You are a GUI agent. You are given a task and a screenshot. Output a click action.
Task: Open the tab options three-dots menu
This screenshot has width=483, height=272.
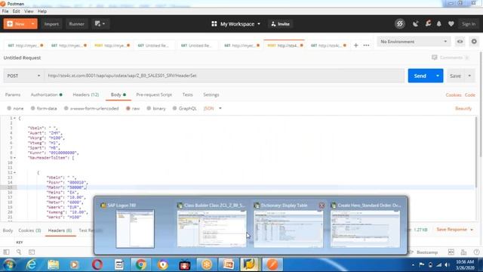click(366, 45)
